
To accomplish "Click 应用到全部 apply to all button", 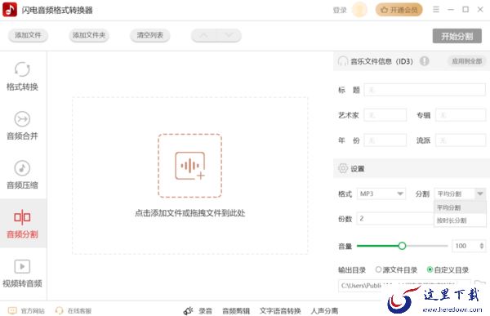I will 467,61.
